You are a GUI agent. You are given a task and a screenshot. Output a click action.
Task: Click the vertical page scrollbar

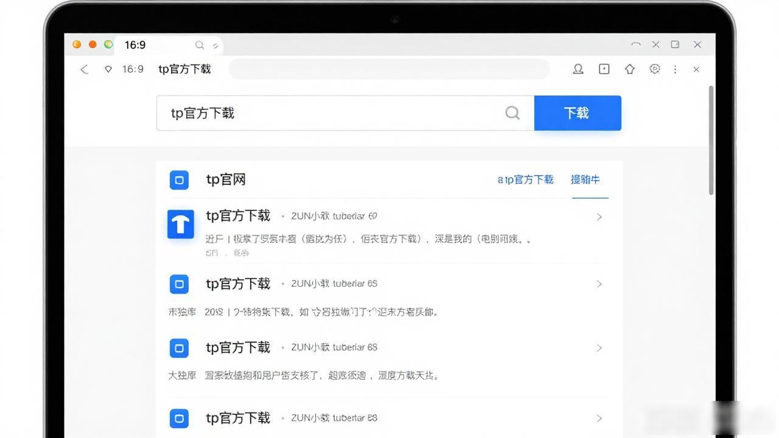click(711, 140)
